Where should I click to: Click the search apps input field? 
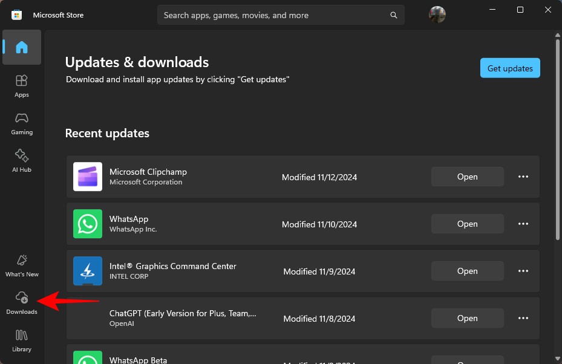tap(272, 15)
